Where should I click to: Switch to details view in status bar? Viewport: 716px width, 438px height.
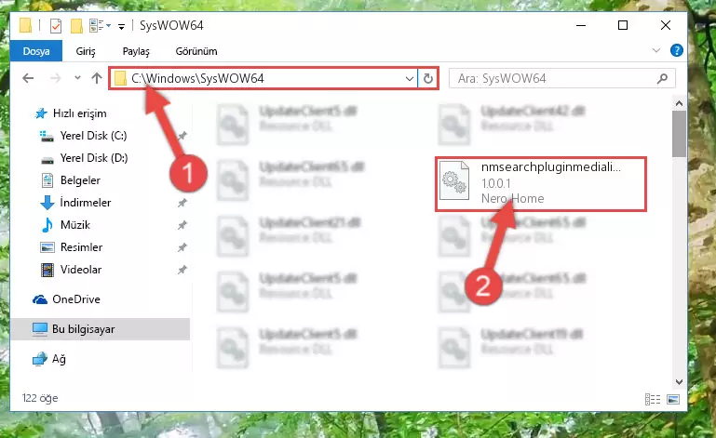653,399
